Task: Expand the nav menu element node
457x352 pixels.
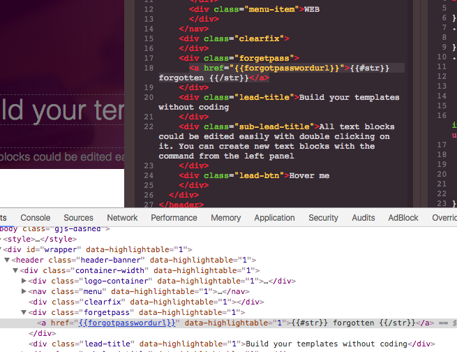Action: point(24,291)
